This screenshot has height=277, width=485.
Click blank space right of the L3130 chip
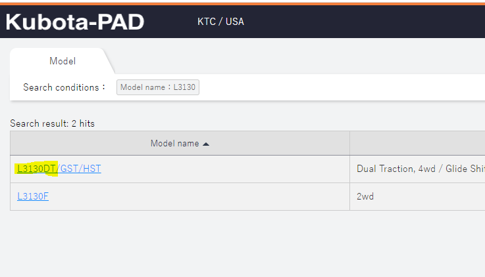(x=329, y=87)
